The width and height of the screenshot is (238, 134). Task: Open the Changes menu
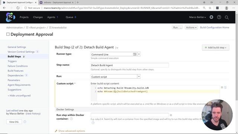(x=38, y=17)
